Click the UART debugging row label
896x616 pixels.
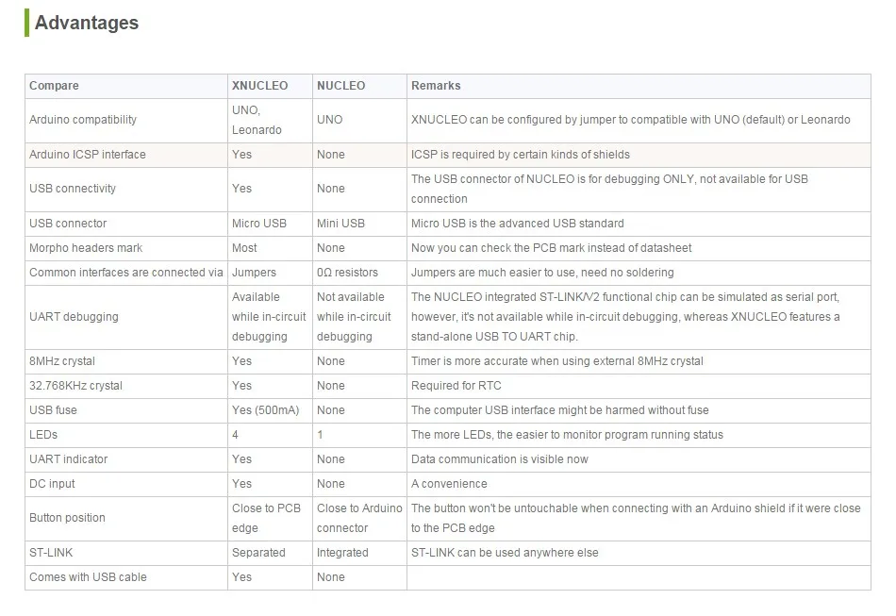(x=74, y=317)
